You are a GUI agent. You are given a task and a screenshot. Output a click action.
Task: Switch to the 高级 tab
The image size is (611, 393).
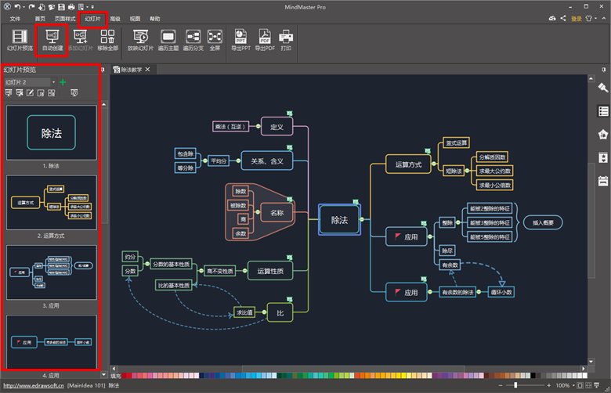115,19
